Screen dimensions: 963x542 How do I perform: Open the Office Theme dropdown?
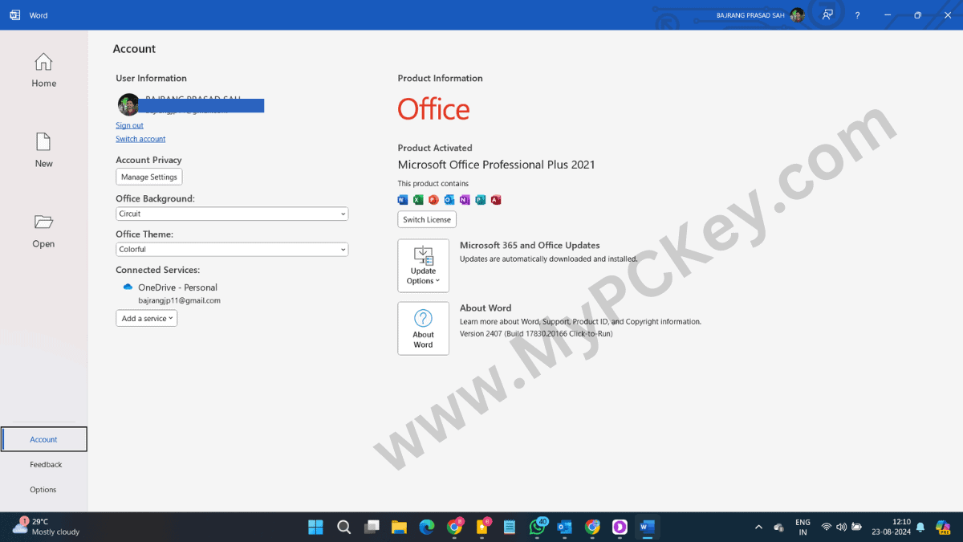tap(232, 249)
